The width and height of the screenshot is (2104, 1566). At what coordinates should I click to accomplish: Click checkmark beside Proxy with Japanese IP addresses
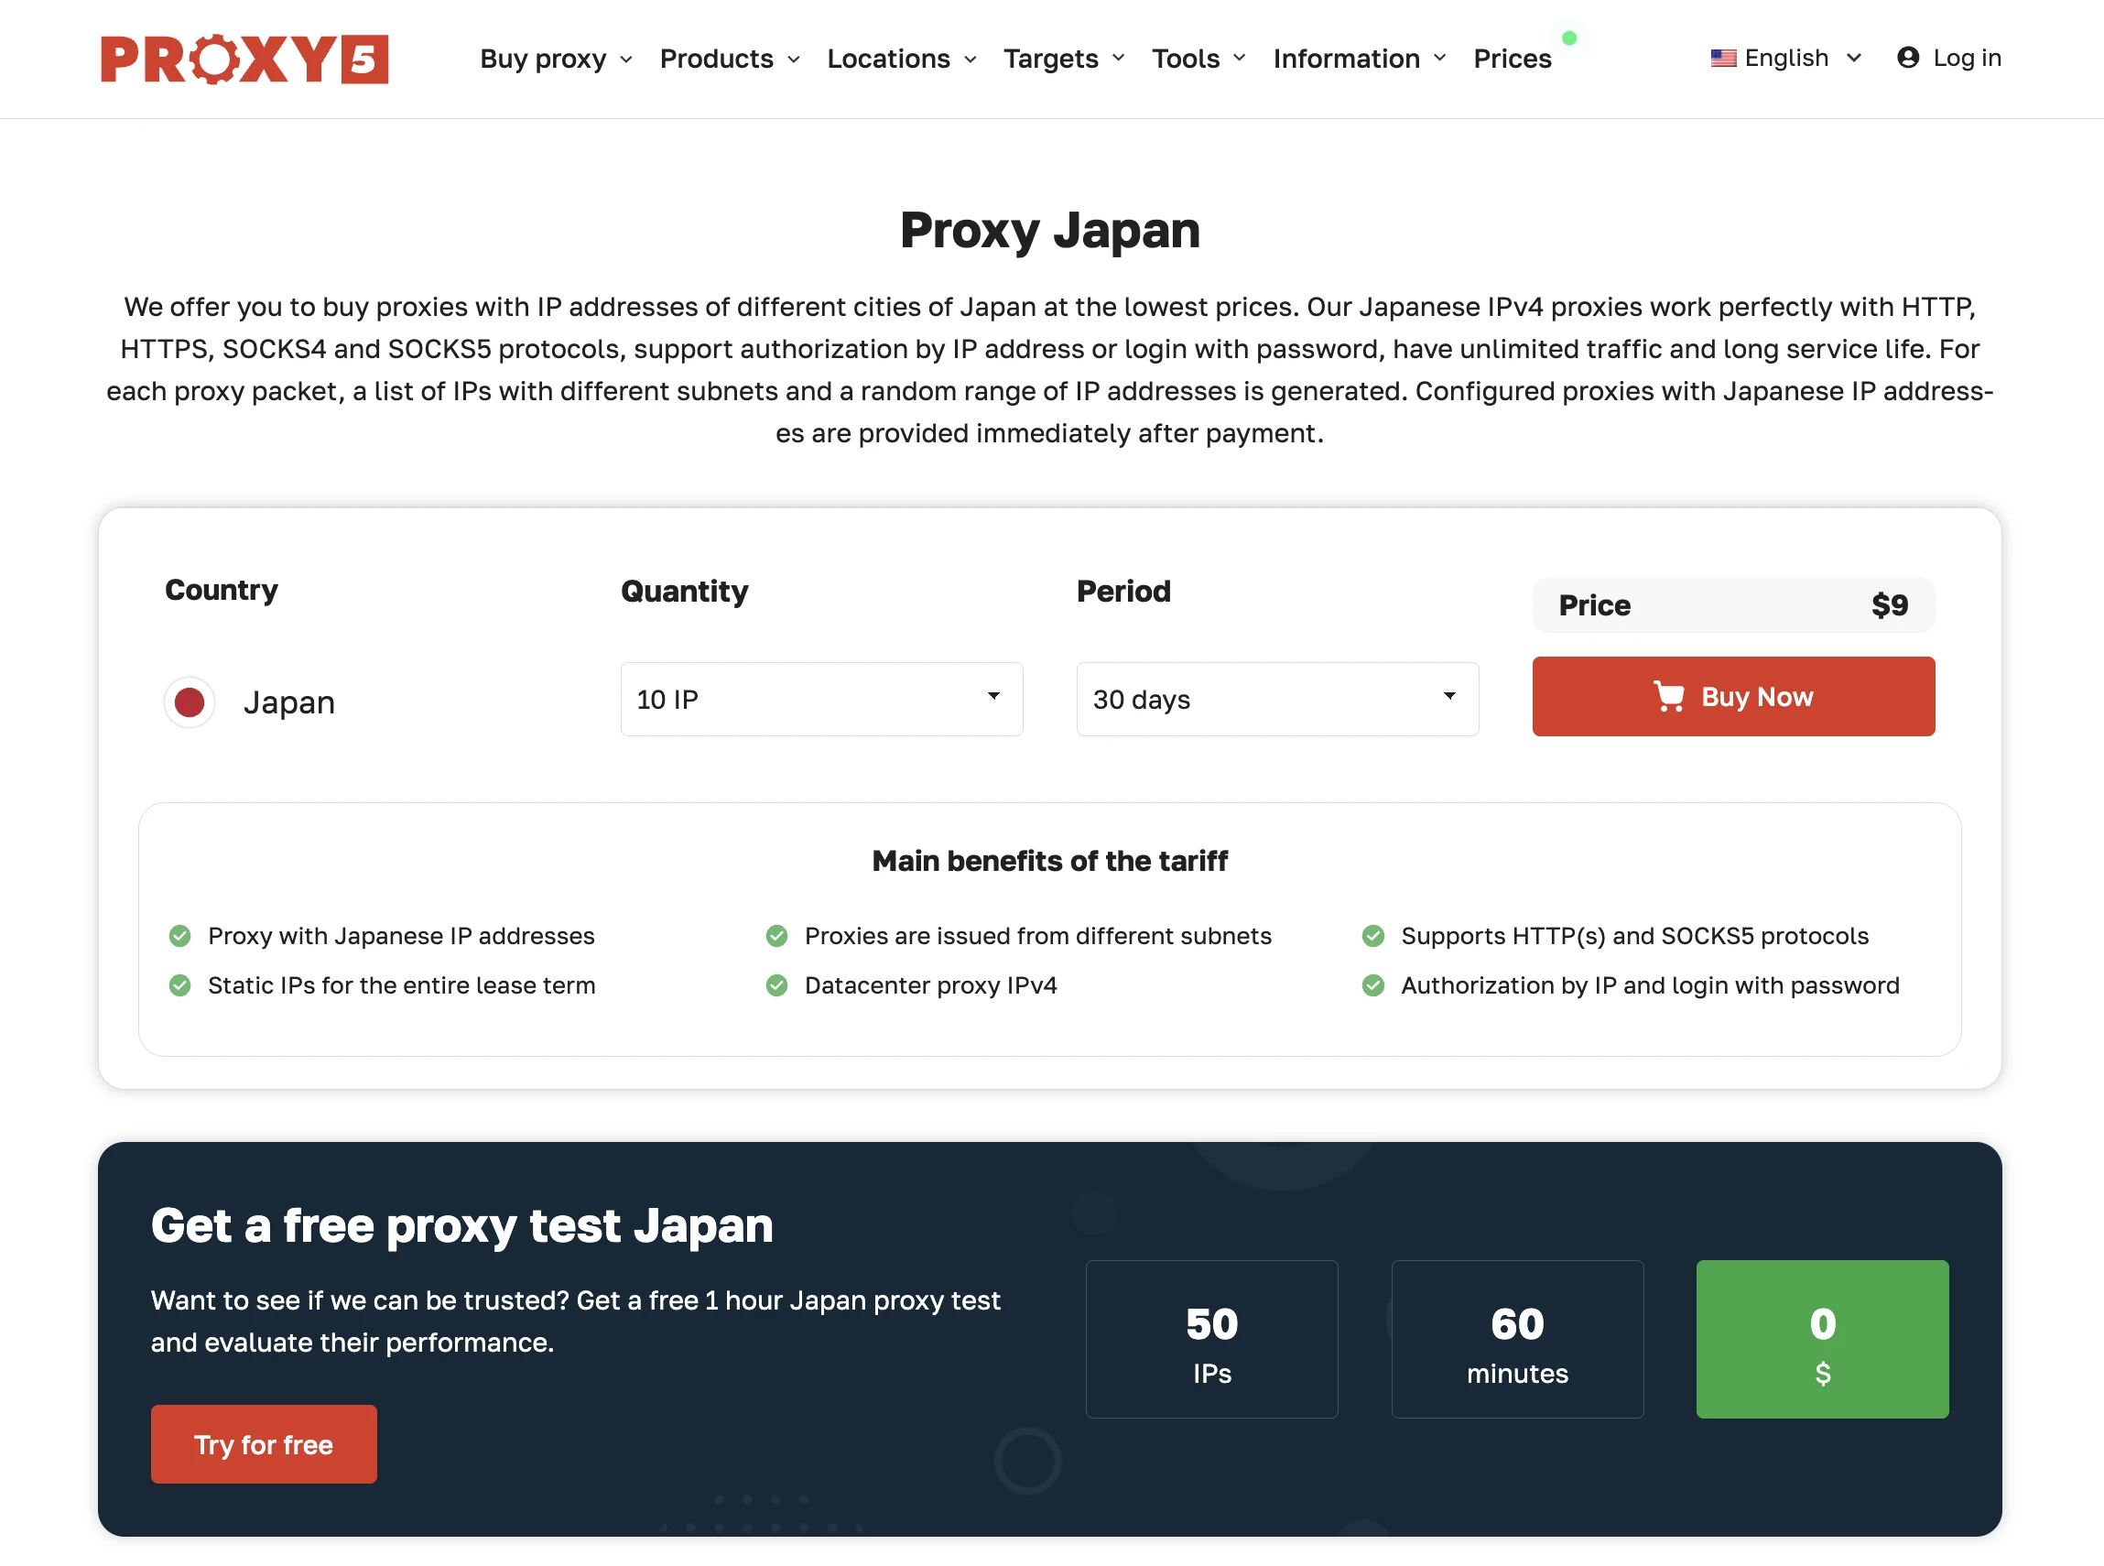[180, 937]
